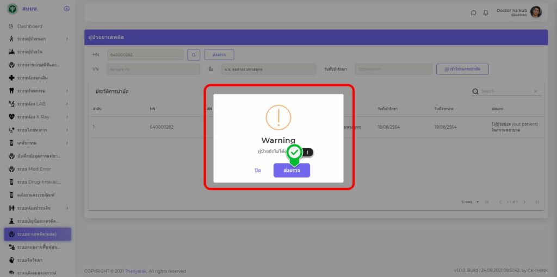Click the ส่งตรวจ button in the Warning dialog
This screenshot has width=557, height=277.
click(292, 171)
